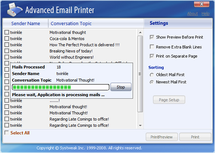Toggle Show Preview Before Print checkbox
Screen dimensions: 215x153
pos(152,37)
